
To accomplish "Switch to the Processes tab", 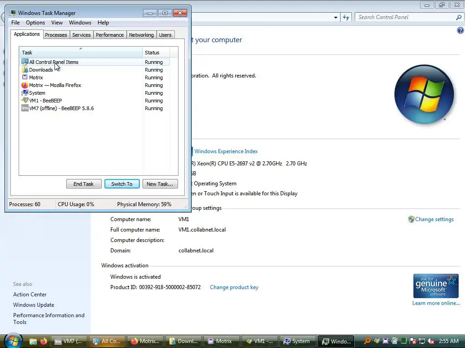I will [56, 35].
